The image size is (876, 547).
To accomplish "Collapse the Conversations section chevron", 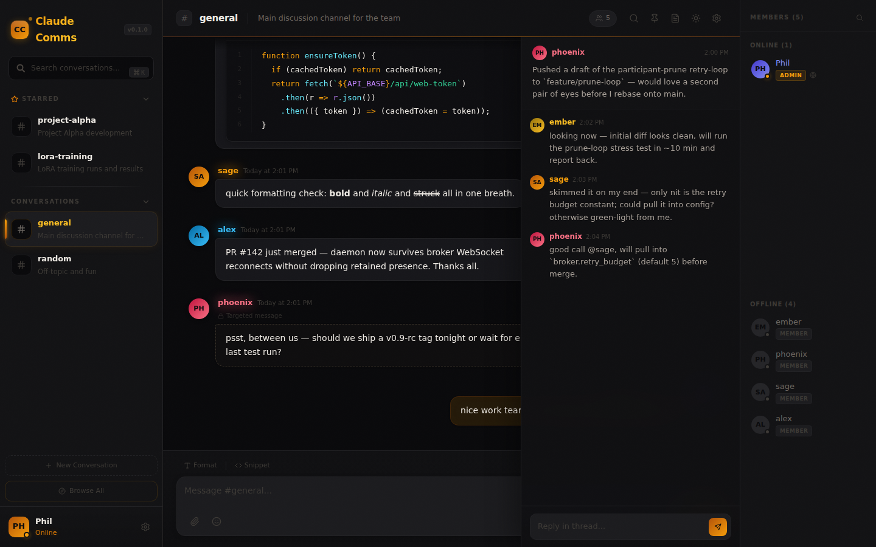I will 146,202.
